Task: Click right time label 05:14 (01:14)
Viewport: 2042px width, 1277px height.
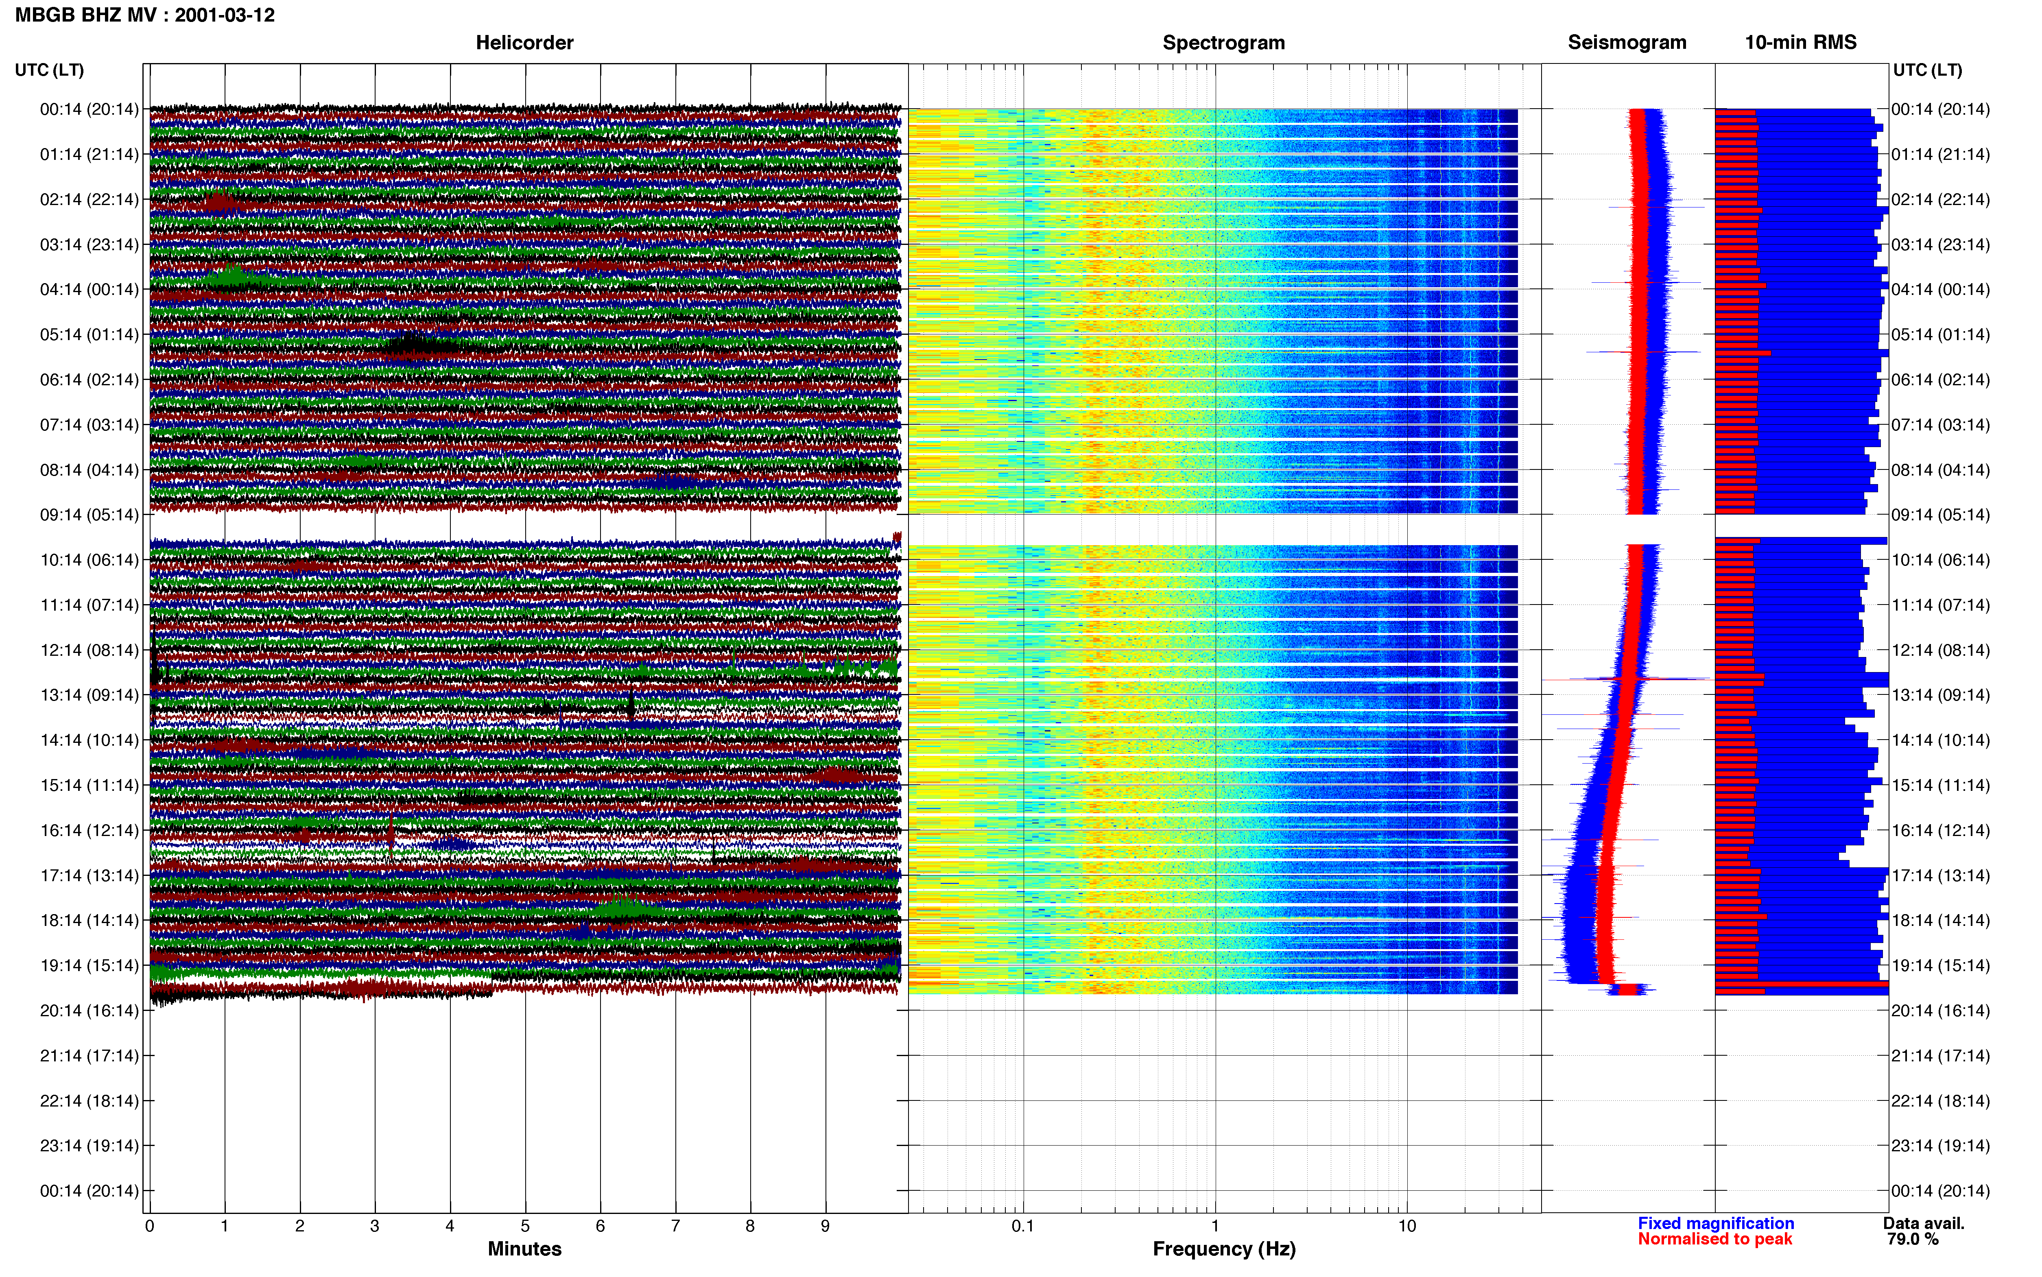Action: (x=1941, y=334)
